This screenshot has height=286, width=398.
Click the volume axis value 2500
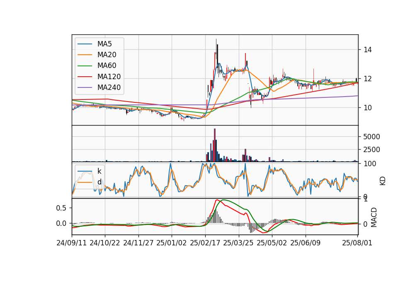pyautogui.click(x=371, y=150)
